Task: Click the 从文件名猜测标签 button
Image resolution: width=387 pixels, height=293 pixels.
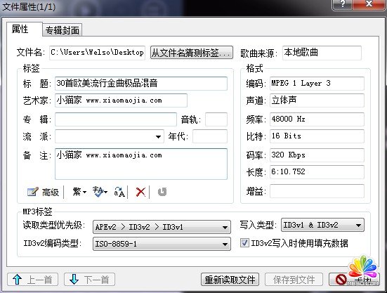Action: [191, 52]
